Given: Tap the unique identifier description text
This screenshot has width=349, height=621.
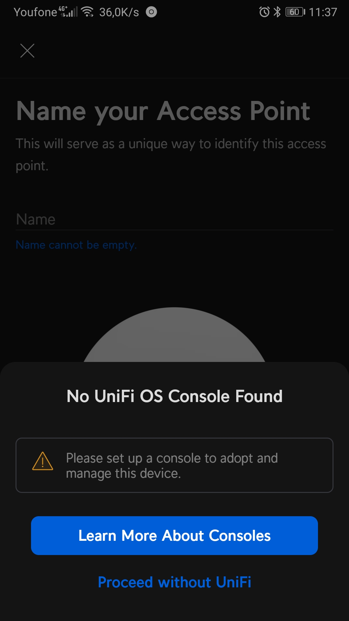Looking at the screenshot, I should pyautogui.click(x=171, y=155).
